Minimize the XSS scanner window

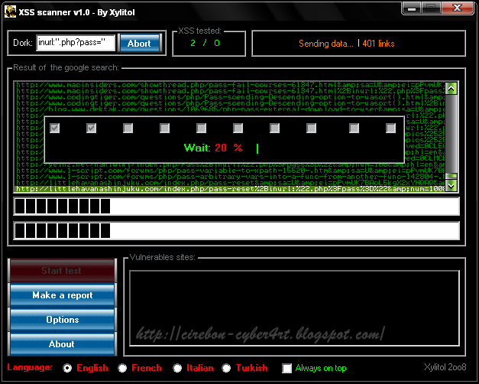point(412,8)
